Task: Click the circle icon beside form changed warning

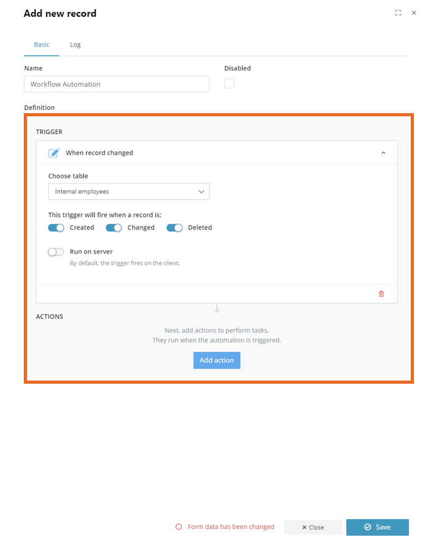Action: pos(179,526)
